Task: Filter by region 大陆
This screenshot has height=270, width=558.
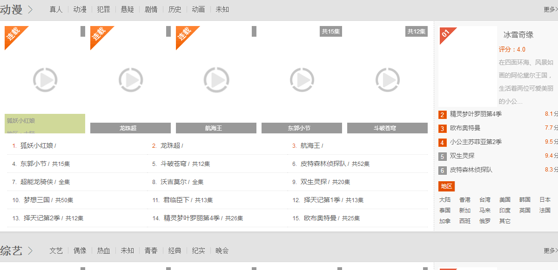Action: (x=445, y=200)
